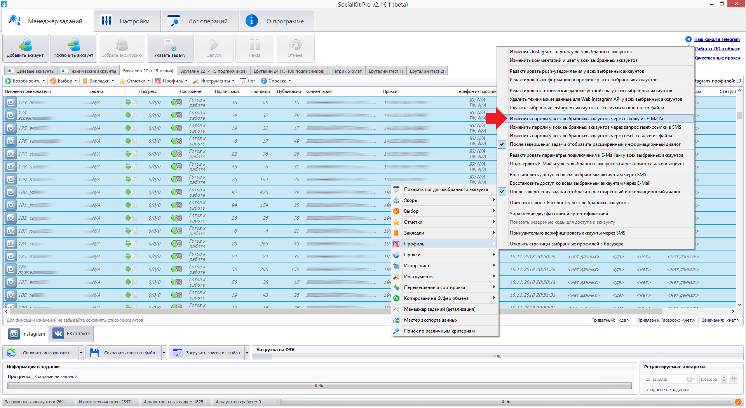Toggle status switch for row 184
This screenshot has height=408, width=746.
176,243
